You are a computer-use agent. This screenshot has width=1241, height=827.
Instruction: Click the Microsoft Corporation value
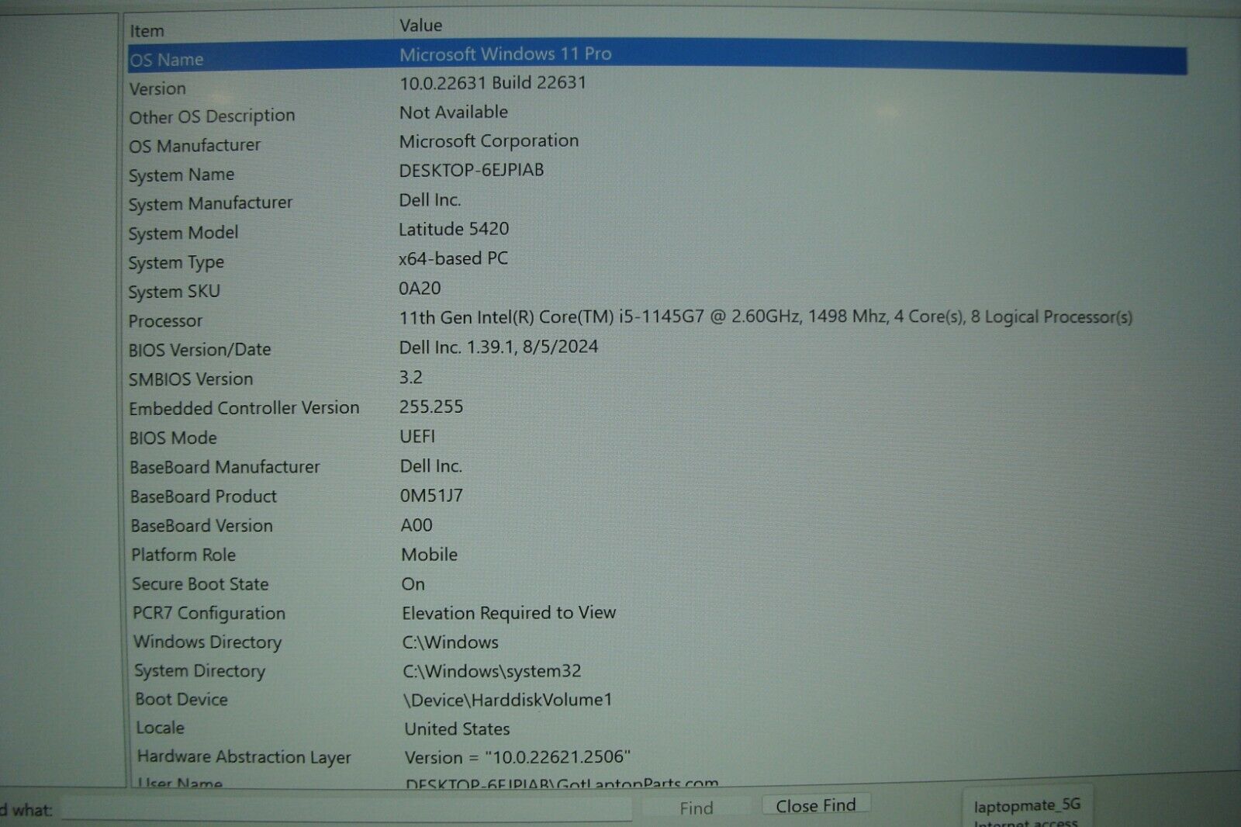point(489,141)
